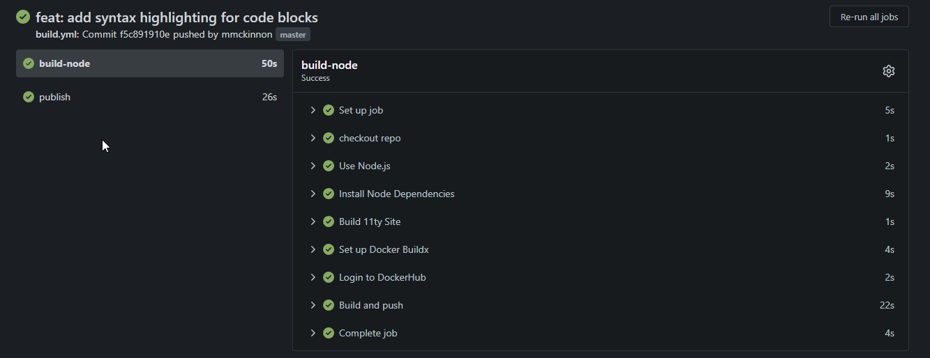Open commit f5c891910e link

coord(144,34)
